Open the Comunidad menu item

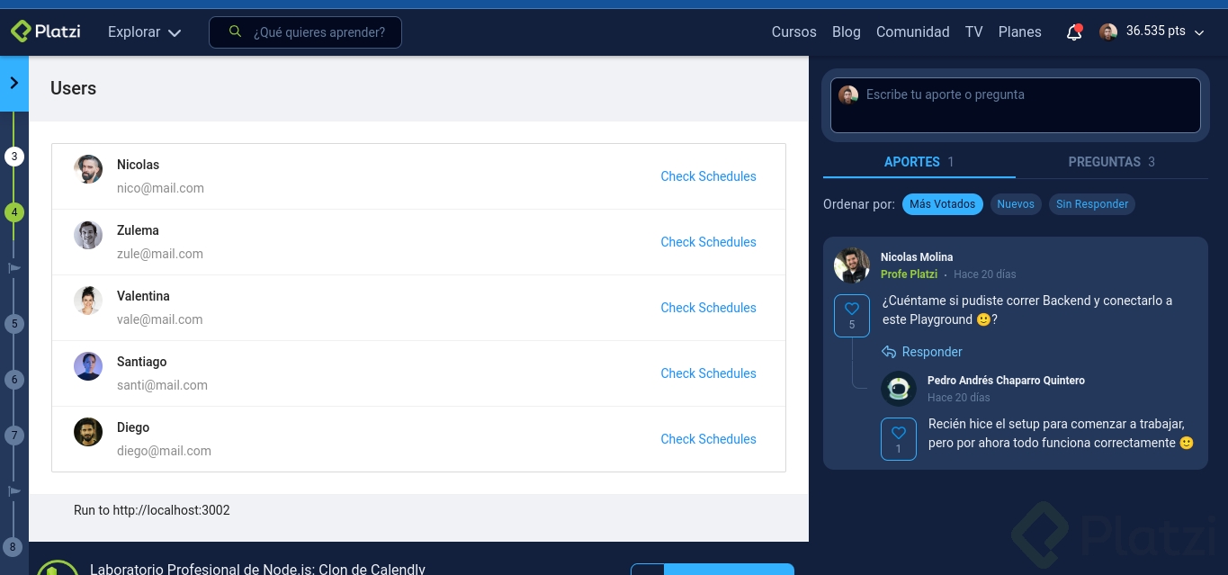[912, 31]
